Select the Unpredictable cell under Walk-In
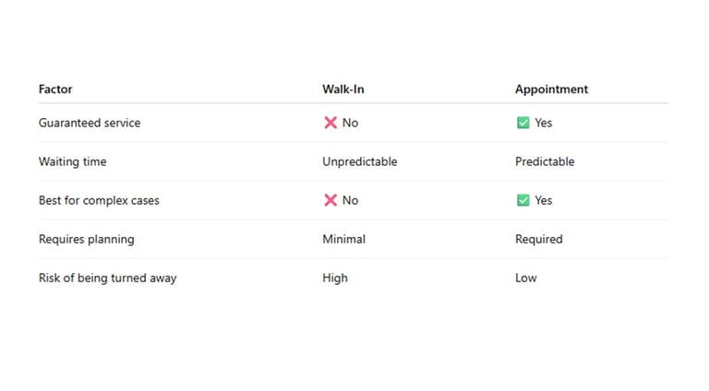The image size is (709, 391). [359, 161]
